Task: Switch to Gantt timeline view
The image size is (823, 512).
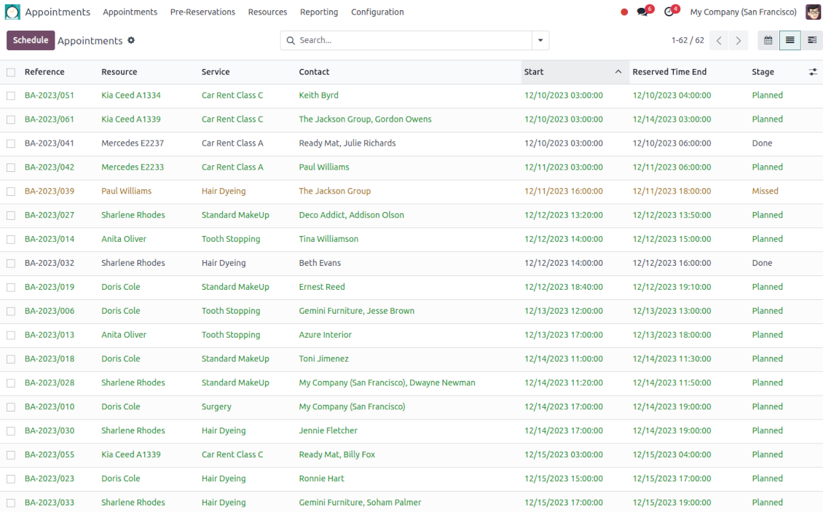Action: coord(812,41)
